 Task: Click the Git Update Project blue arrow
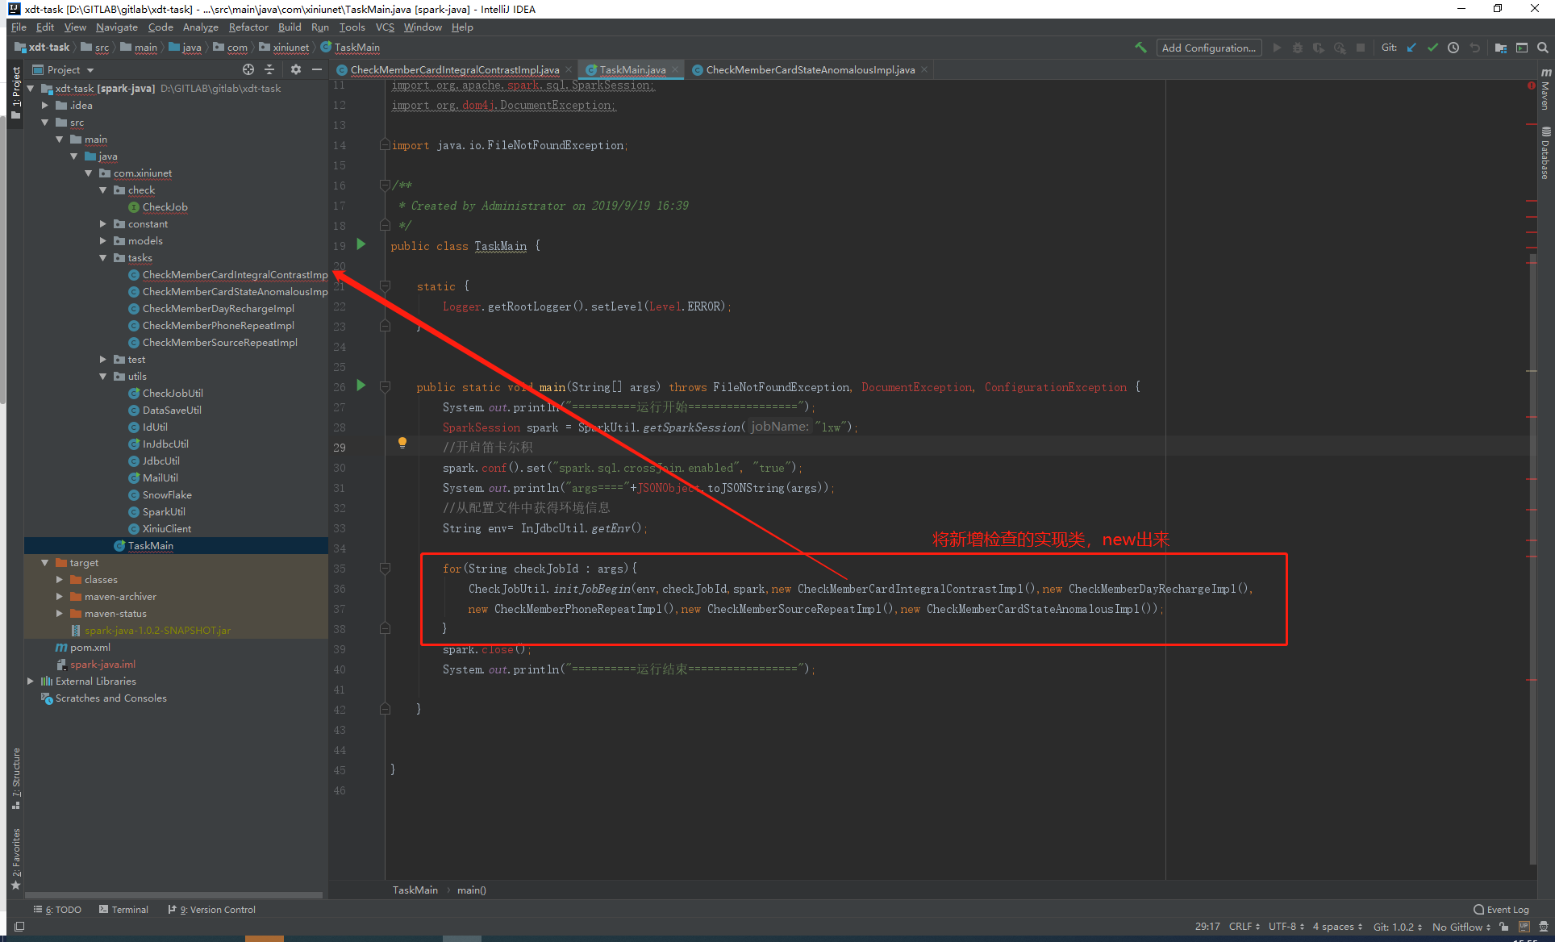click(1411, 48)
